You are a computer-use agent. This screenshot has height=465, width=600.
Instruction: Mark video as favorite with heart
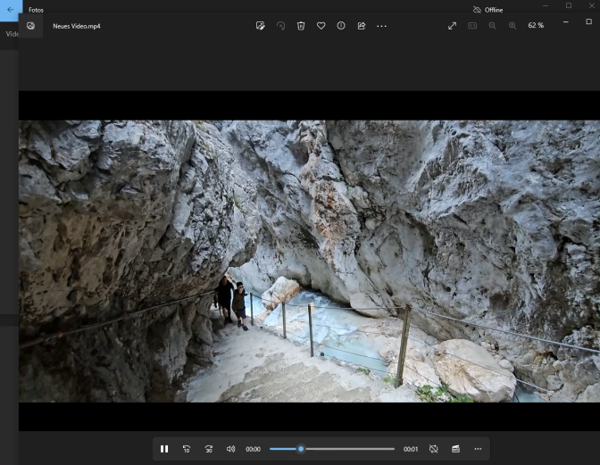click(x=321, y=26)
